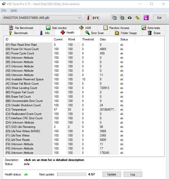
Task: Switch to the Disk monitor tab
Action: [56, 28]
